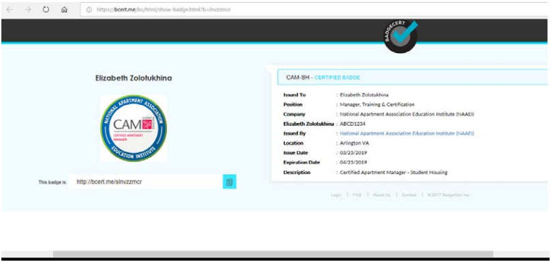553x262 pixels.
Task: Click the Arlington VA location value
Action: click(x=355, y=144)
